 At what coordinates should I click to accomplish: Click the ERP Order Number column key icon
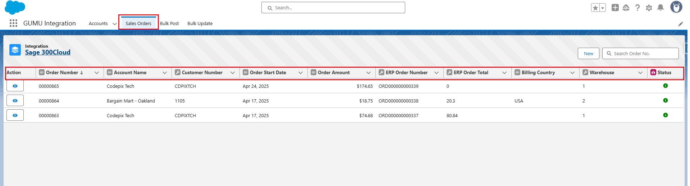click(381, 72)
